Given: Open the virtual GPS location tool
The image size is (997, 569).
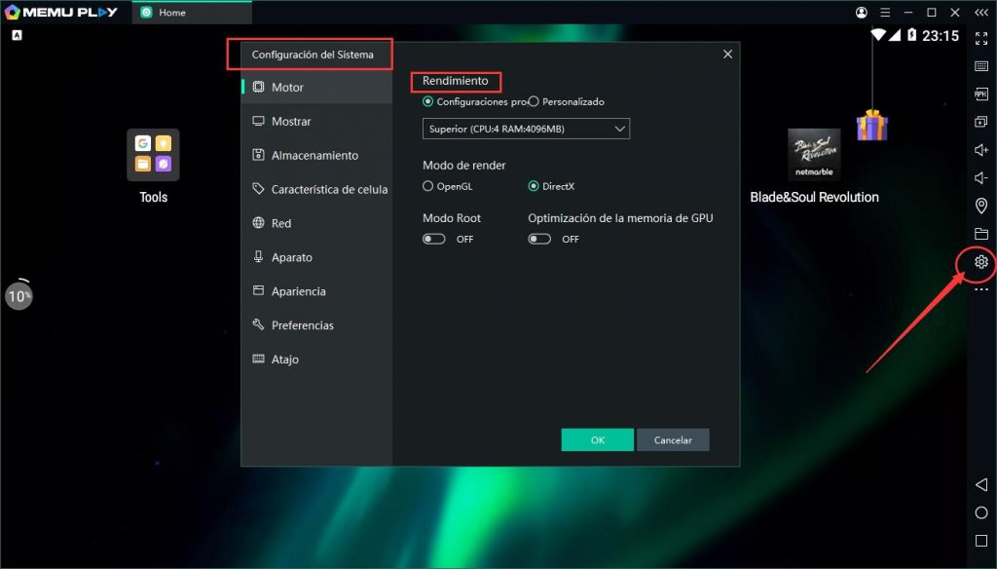Looking at the screenshot, I should click(980, 206).
